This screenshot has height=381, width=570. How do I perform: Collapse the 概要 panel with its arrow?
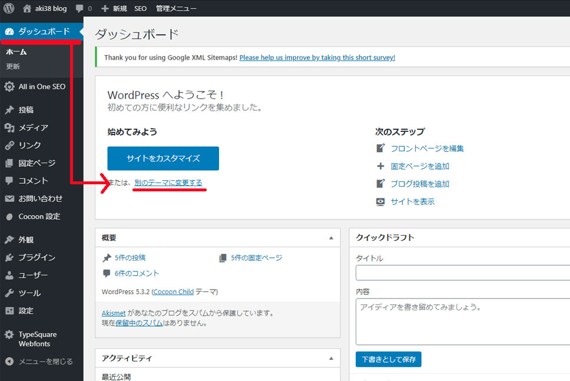(x=331, y=238)
